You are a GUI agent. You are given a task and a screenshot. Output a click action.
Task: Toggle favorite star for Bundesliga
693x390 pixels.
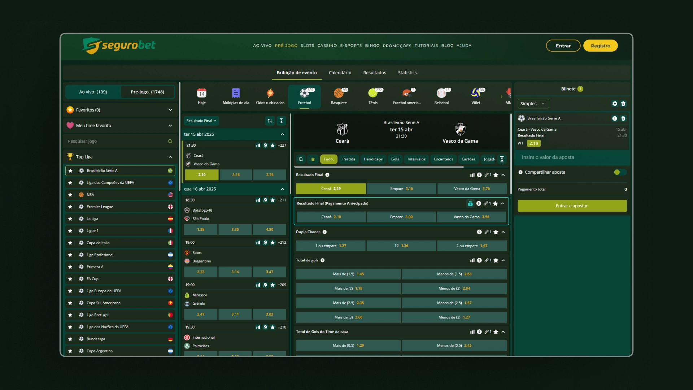click(x=70, y=339)
